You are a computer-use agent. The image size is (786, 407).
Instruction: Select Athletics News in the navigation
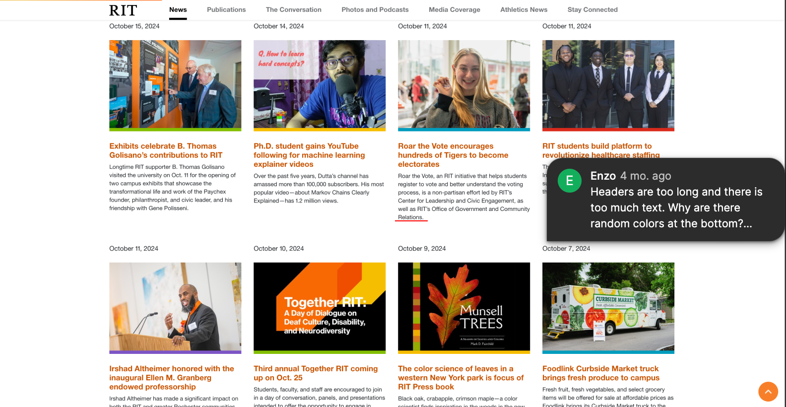click(524, 9)
